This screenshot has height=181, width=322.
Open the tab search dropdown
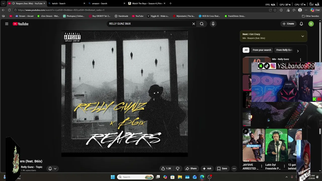click(x=3, y=4)
